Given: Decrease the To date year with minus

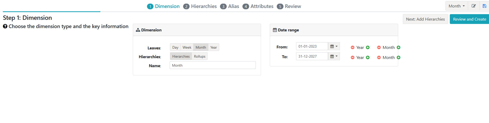Looking at the screenshot, I should click(353, 57).
